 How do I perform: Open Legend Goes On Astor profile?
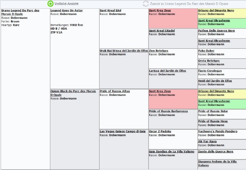(x=66, y=10)
